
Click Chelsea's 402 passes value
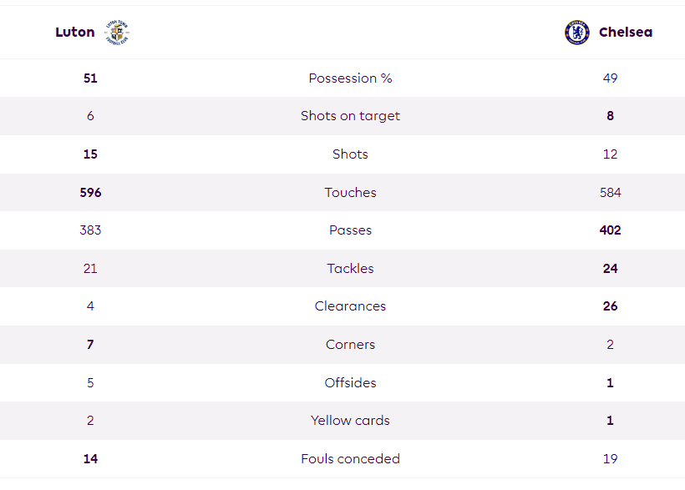[611, 230]
